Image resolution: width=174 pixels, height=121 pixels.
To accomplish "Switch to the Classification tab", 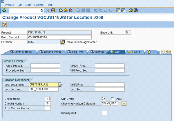I will point(50,52).
